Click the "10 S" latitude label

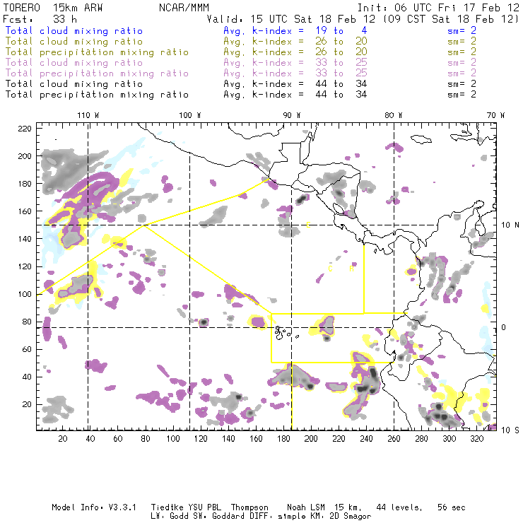[510, 430]
